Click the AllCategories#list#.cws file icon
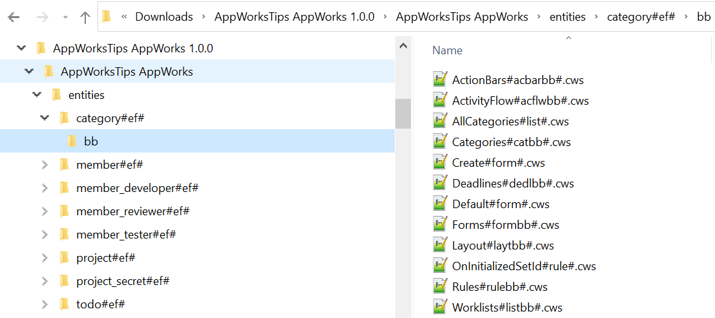Viewport: 715px width, 318px height. coord(440,122)
